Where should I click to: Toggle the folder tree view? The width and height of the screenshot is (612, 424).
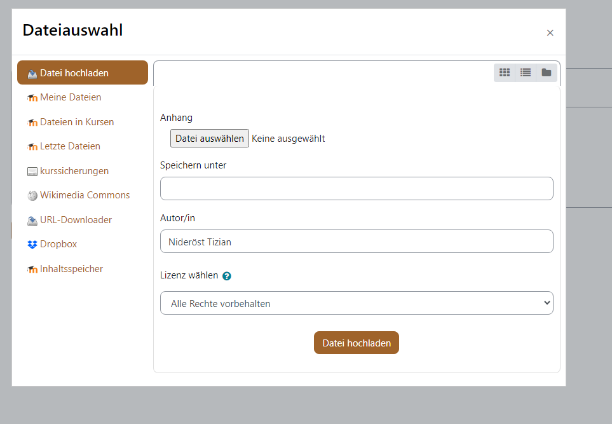point(547,72)
